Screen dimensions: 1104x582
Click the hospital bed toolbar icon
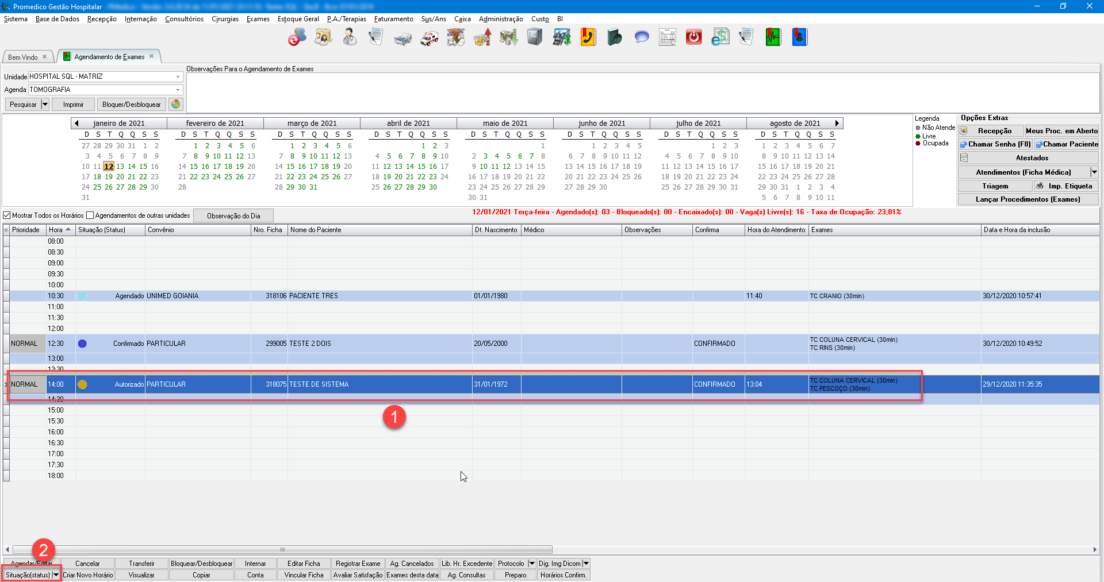coord(402,38)
